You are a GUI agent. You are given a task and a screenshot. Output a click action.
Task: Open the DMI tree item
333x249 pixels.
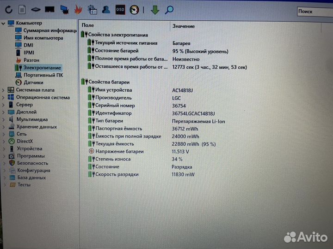click(x=24, y=45)
